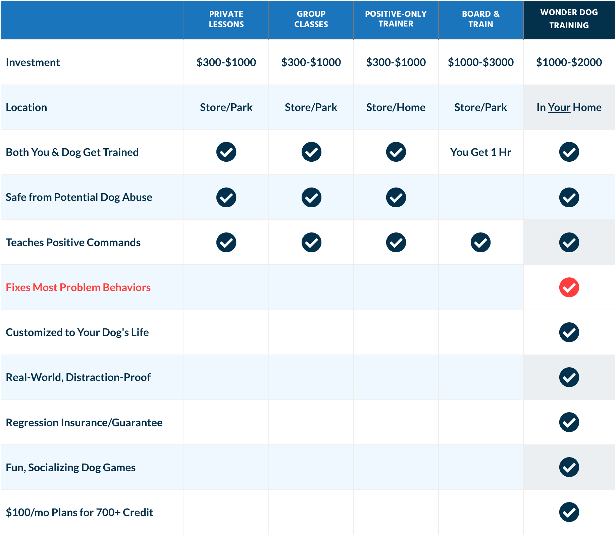Click Store/Park location under Board & Train
The image size is (616, 536).
pos(481,107)
